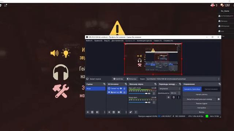Click the Выход exit button
This screenshot has width=234, height=131.
click(201, 112)
